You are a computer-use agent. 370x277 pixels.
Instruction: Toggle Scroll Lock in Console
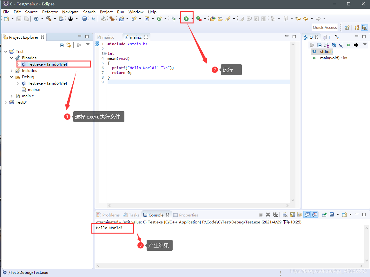pyautogui.click(x=292, y=215)
